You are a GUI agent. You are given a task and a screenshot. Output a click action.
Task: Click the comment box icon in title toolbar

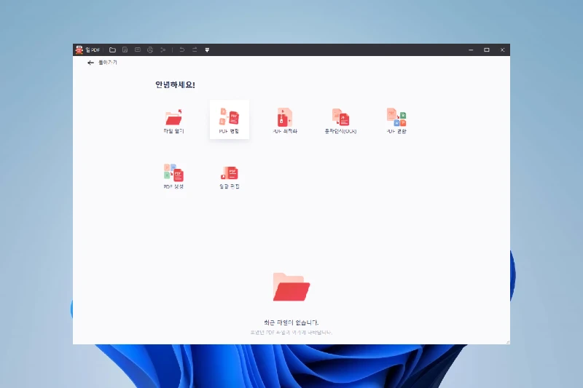tap(138, 50)
